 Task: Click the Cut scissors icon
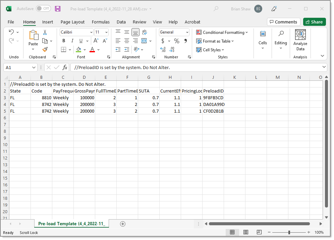coord(45,33)
